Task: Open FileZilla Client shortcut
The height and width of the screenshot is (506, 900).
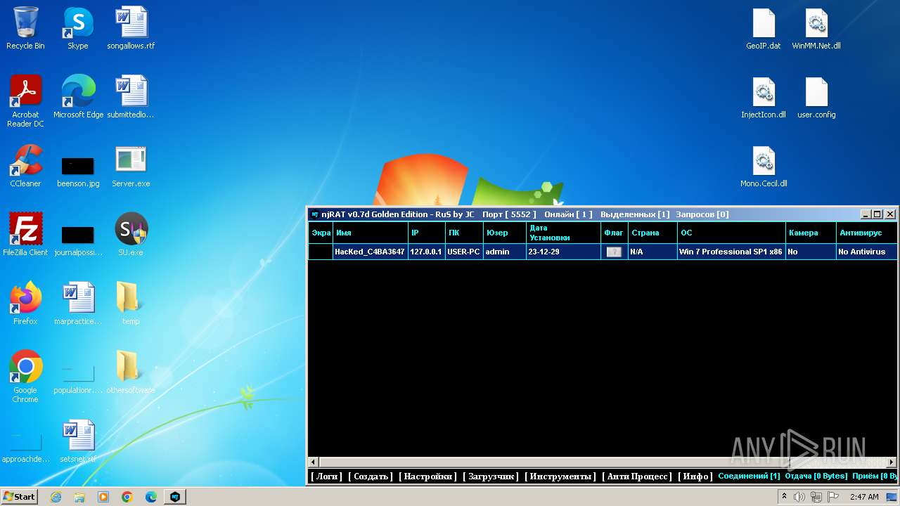Action: 25,235
